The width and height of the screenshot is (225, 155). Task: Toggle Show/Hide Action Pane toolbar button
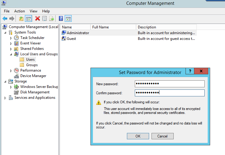[x=68, y=19]
